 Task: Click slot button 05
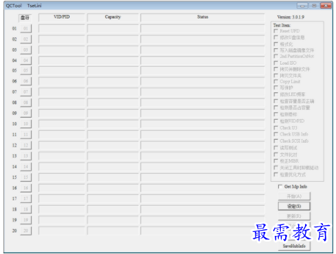(x=25, y=70)
